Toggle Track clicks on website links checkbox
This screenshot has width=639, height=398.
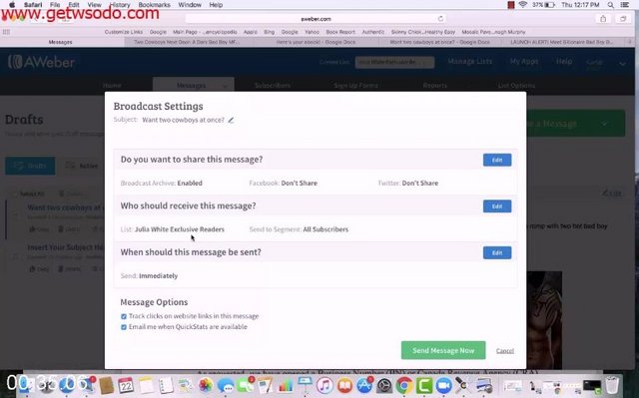pos(124,316)
